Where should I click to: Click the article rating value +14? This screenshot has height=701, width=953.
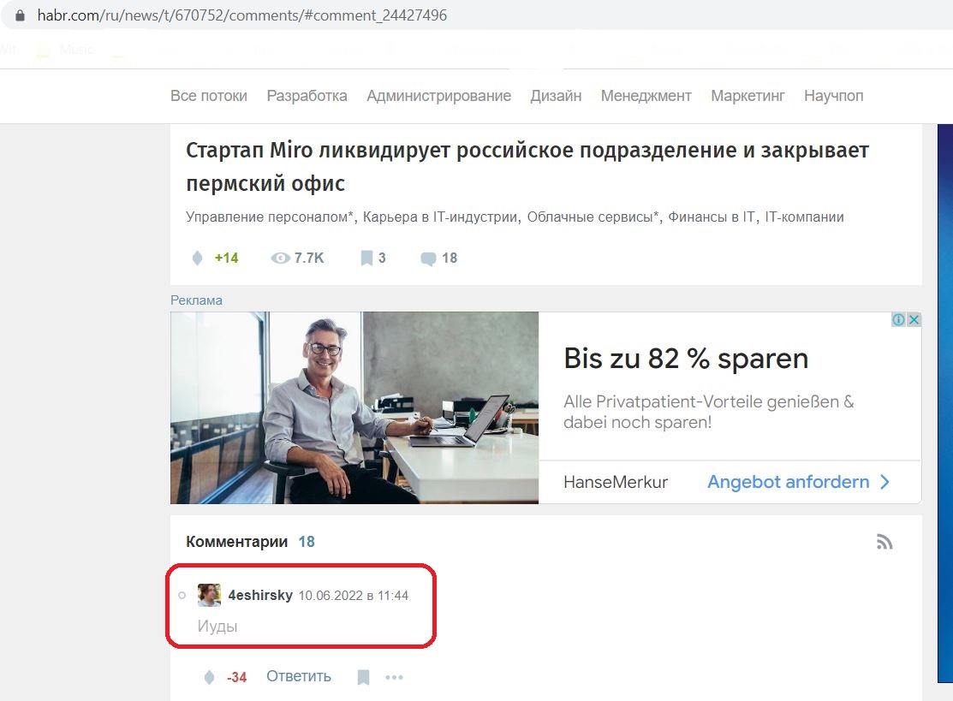click(x=226, y=258)
